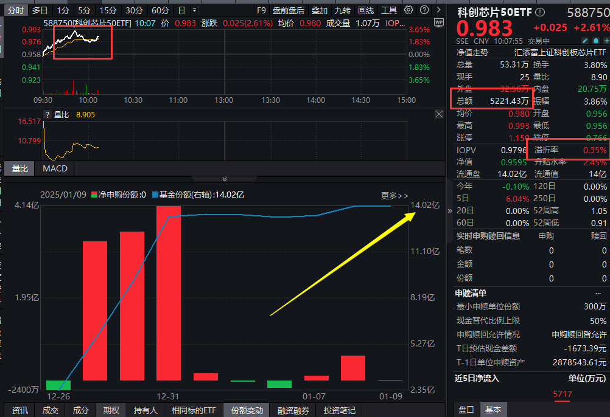
Task: Click the help question mark icon at top
Action: [x=424, y=9]
